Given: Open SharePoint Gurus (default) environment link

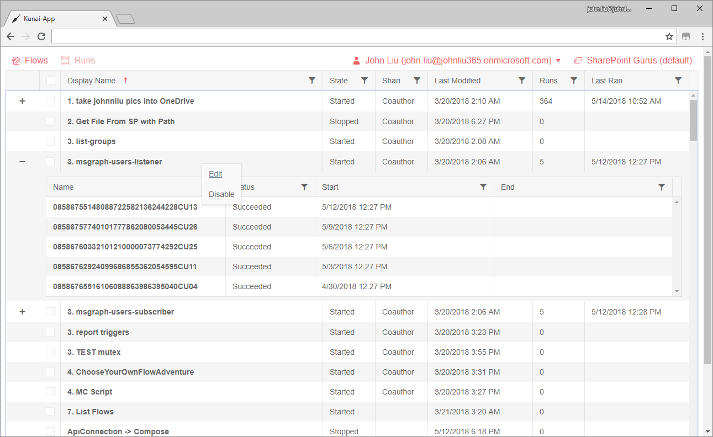Looking at the screenshot, I should point(633,61).
